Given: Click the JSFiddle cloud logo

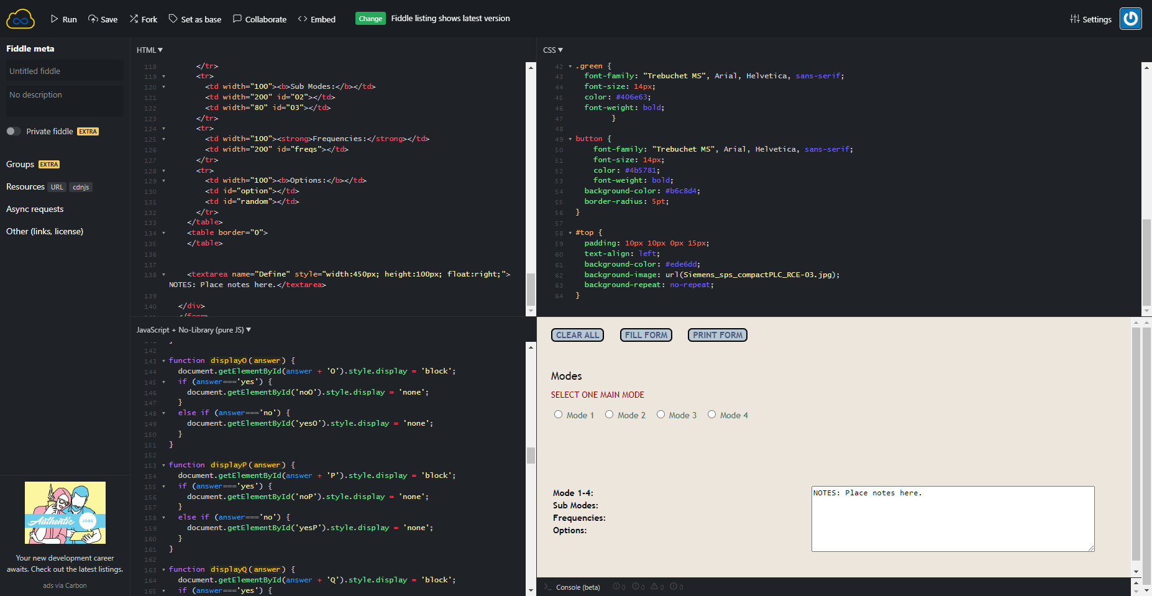Looking at the screenshot, I should click(x=21, y=19).
